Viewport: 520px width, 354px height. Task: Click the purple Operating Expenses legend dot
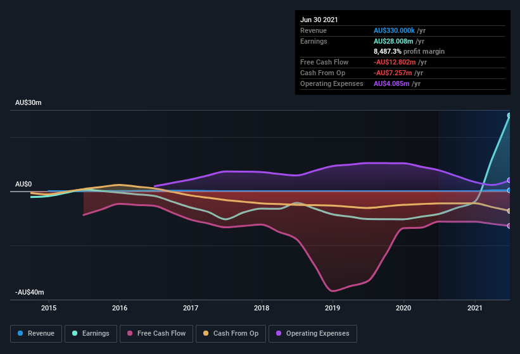[279, 333]
